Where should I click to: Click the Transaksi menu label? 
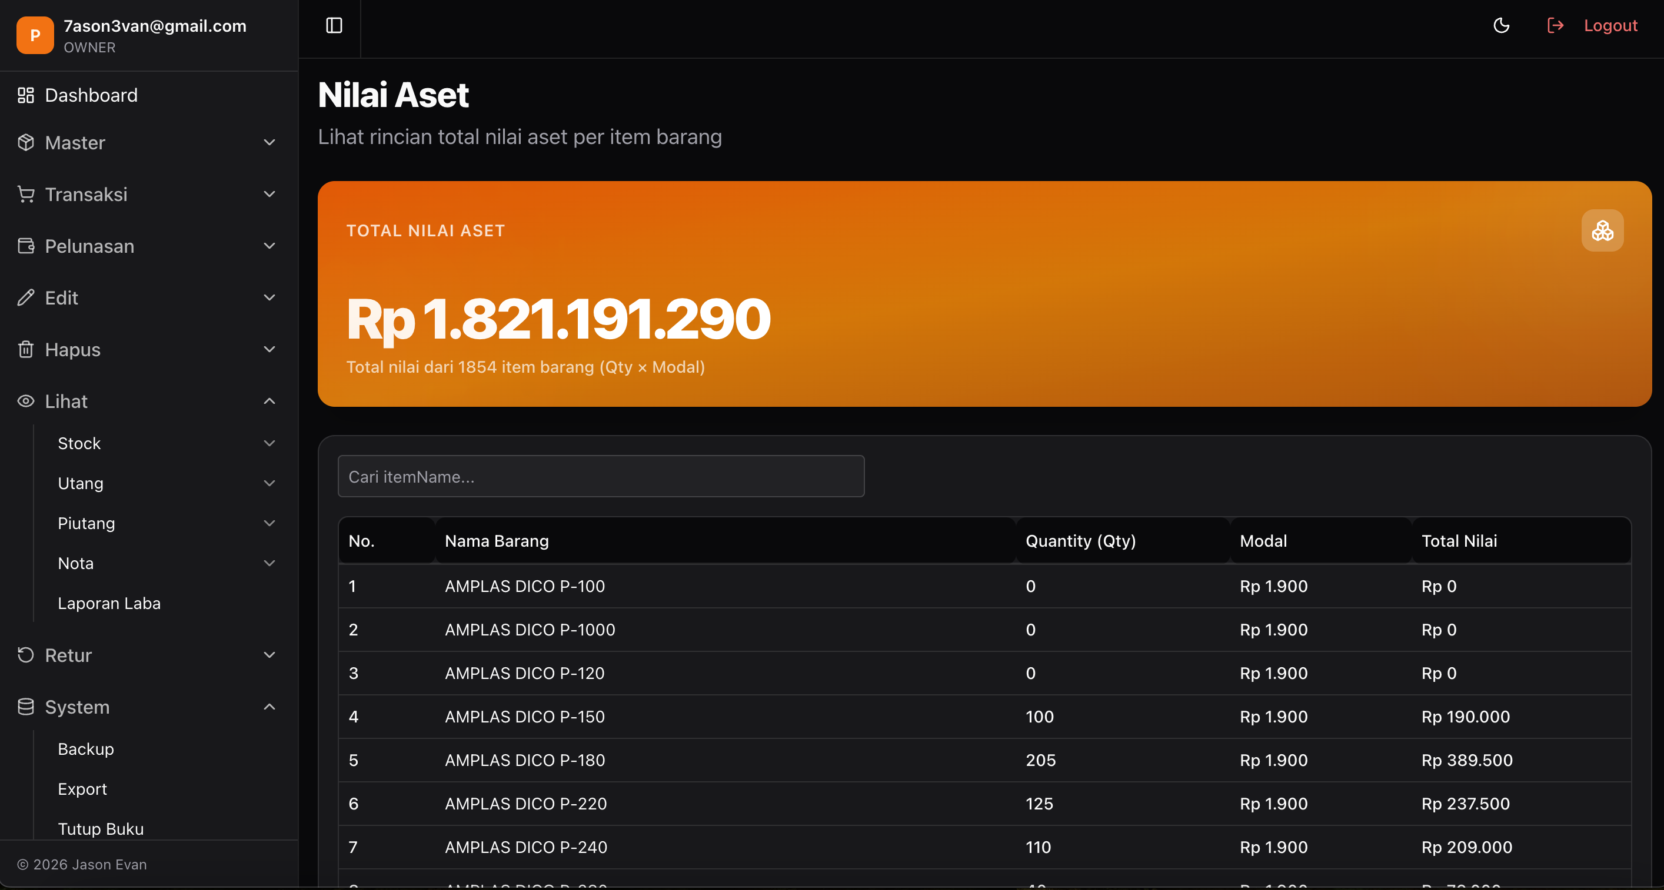(x=86, y=194)
